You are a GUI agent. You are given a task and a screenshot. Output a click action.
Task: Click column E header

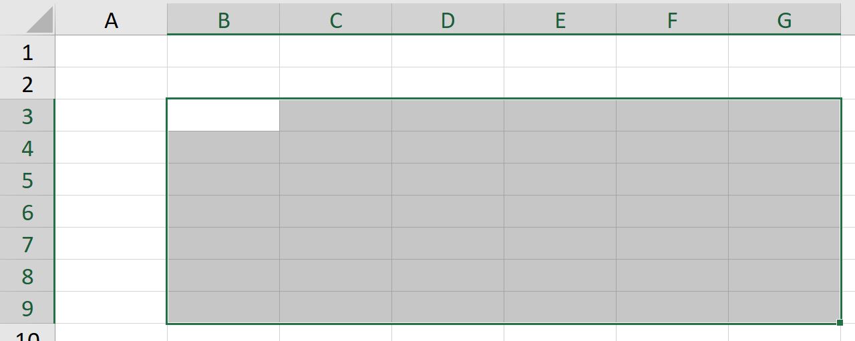560,21
